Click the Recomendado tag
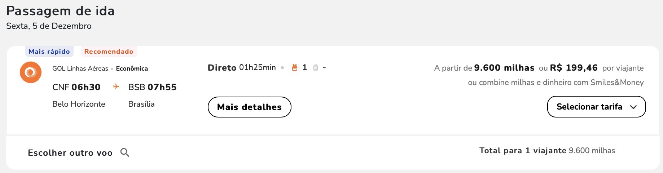 pos(109,52)
